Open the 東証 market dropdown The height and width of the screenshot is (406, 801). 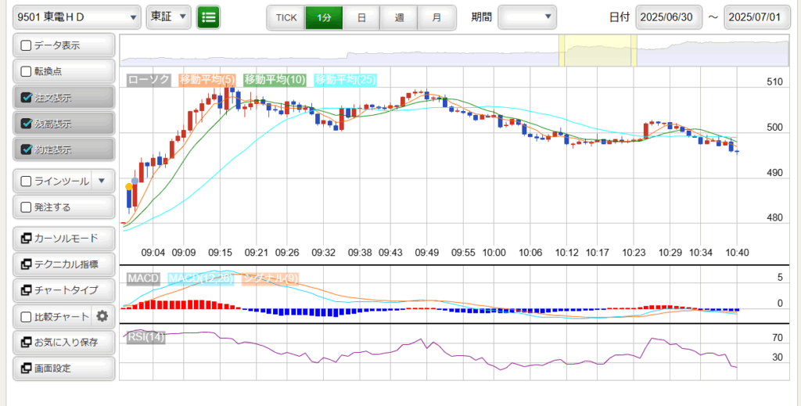click(169, 17)
